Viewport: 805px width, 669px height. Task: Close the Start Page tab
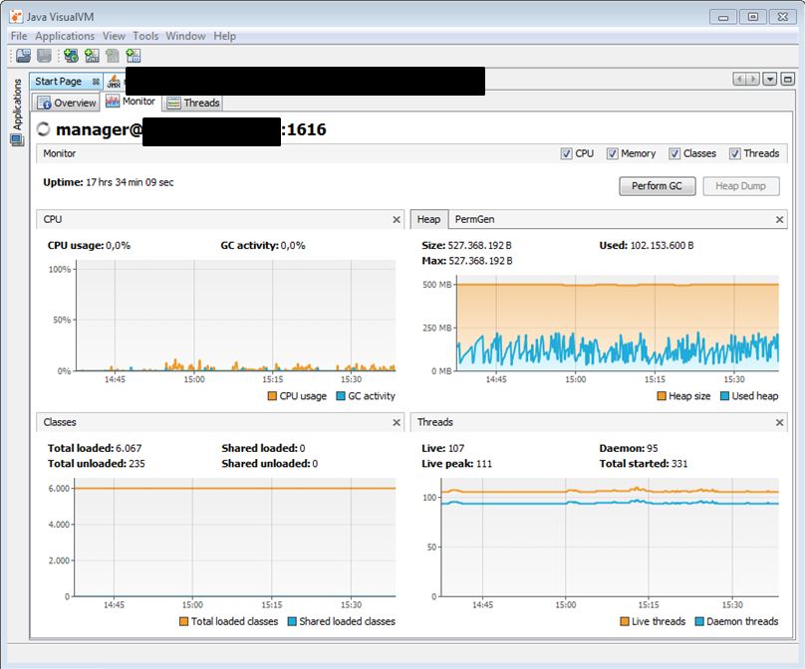point(96,82)
